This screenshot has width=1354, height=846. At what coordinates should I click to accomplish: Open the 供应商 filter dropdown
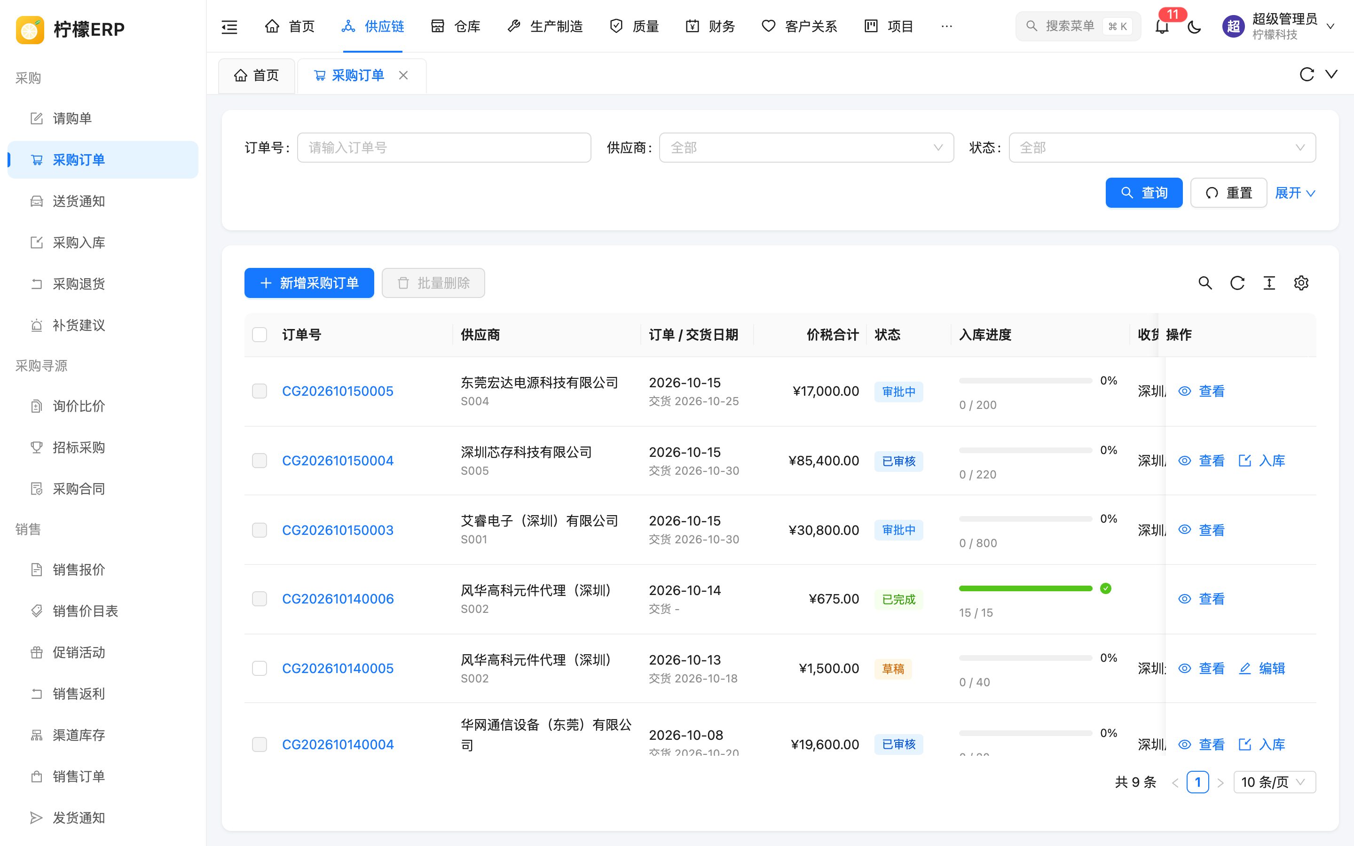click(806, 148)
